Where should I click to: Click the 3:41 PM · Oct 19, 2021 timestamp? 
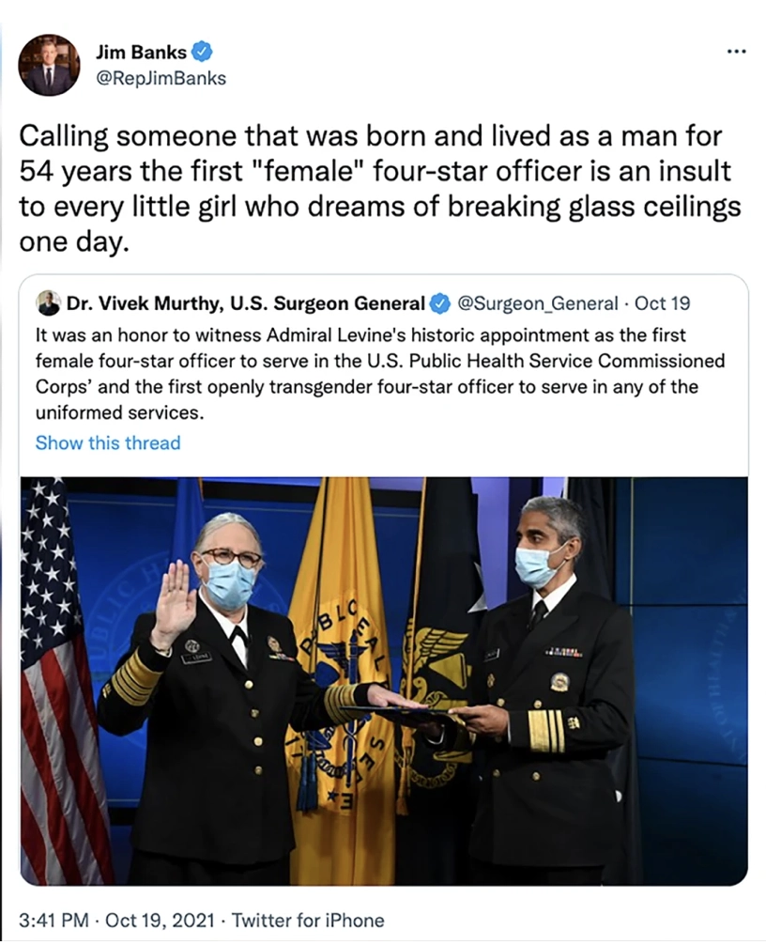pos(116,921)
